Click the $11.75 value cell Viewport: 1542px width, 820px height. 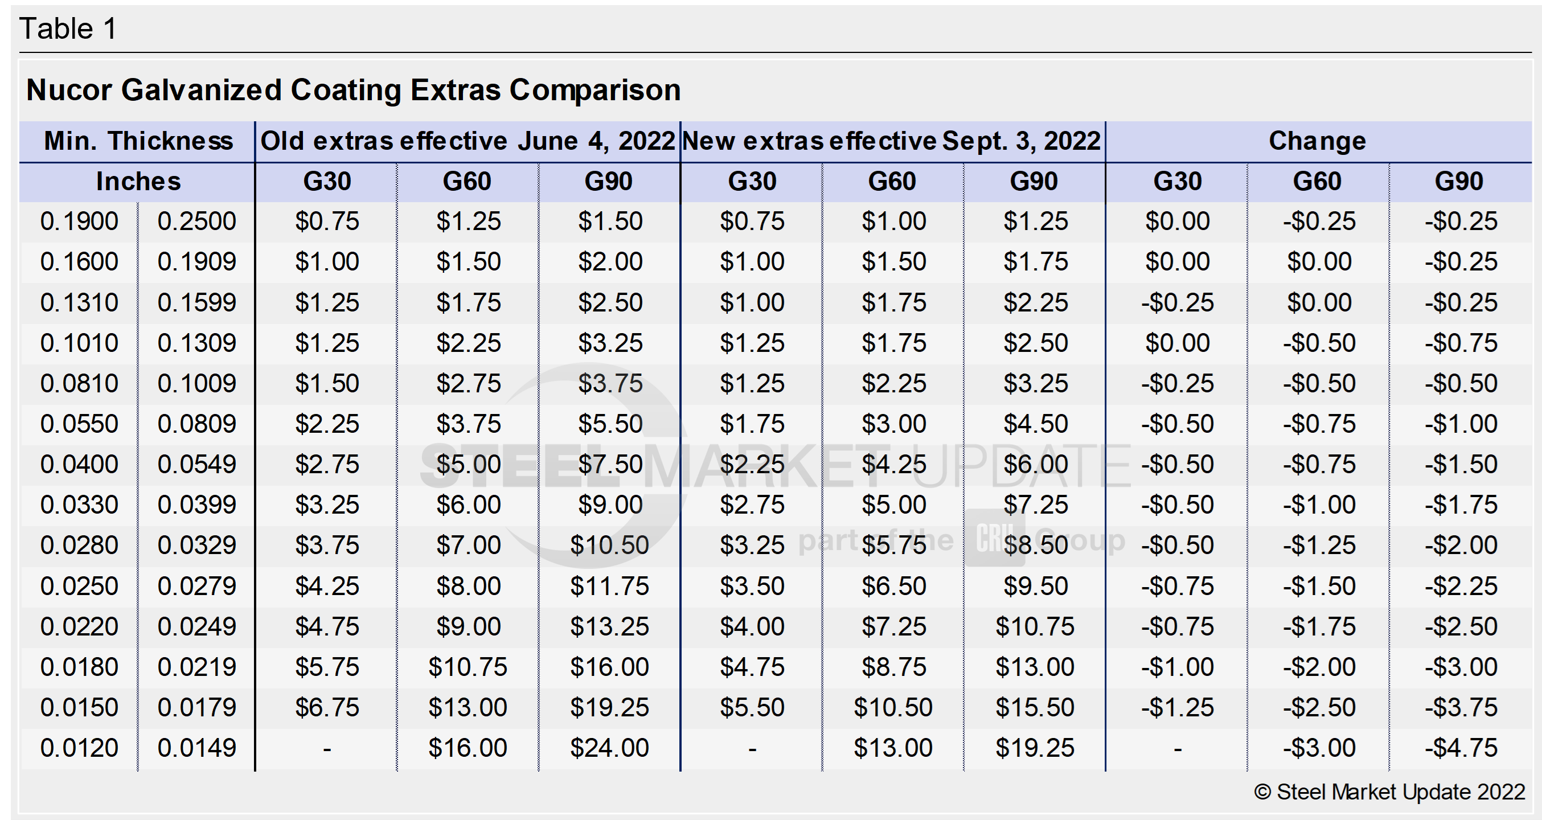(609, 586)
